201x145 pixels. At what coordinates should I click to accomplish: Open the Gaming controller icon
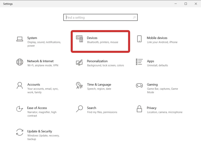[139, 85]
